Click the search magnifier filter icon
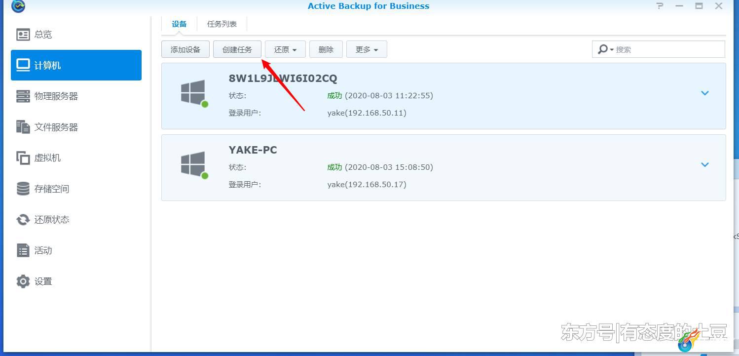Screen dimensions: 739x356 (x=605, y=49)
